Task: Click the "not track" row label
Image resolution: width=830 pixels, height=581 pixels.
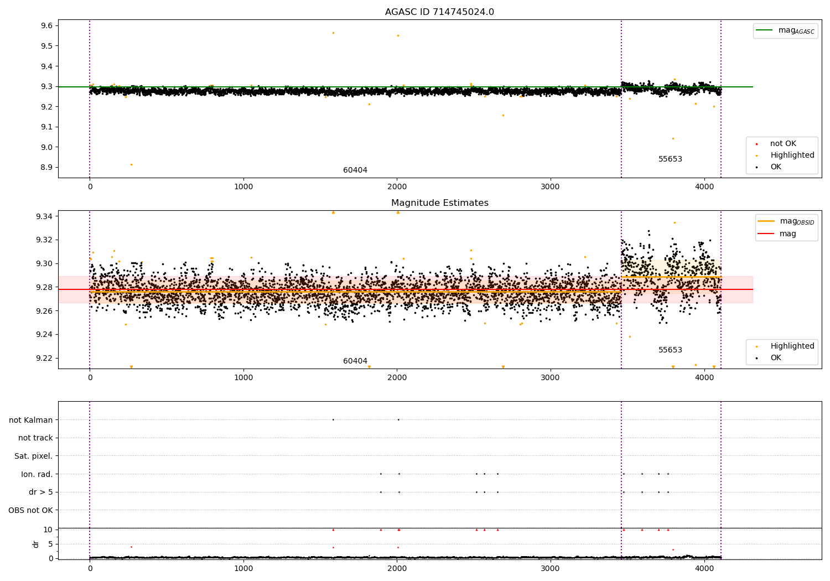Action: click(35, 438)
